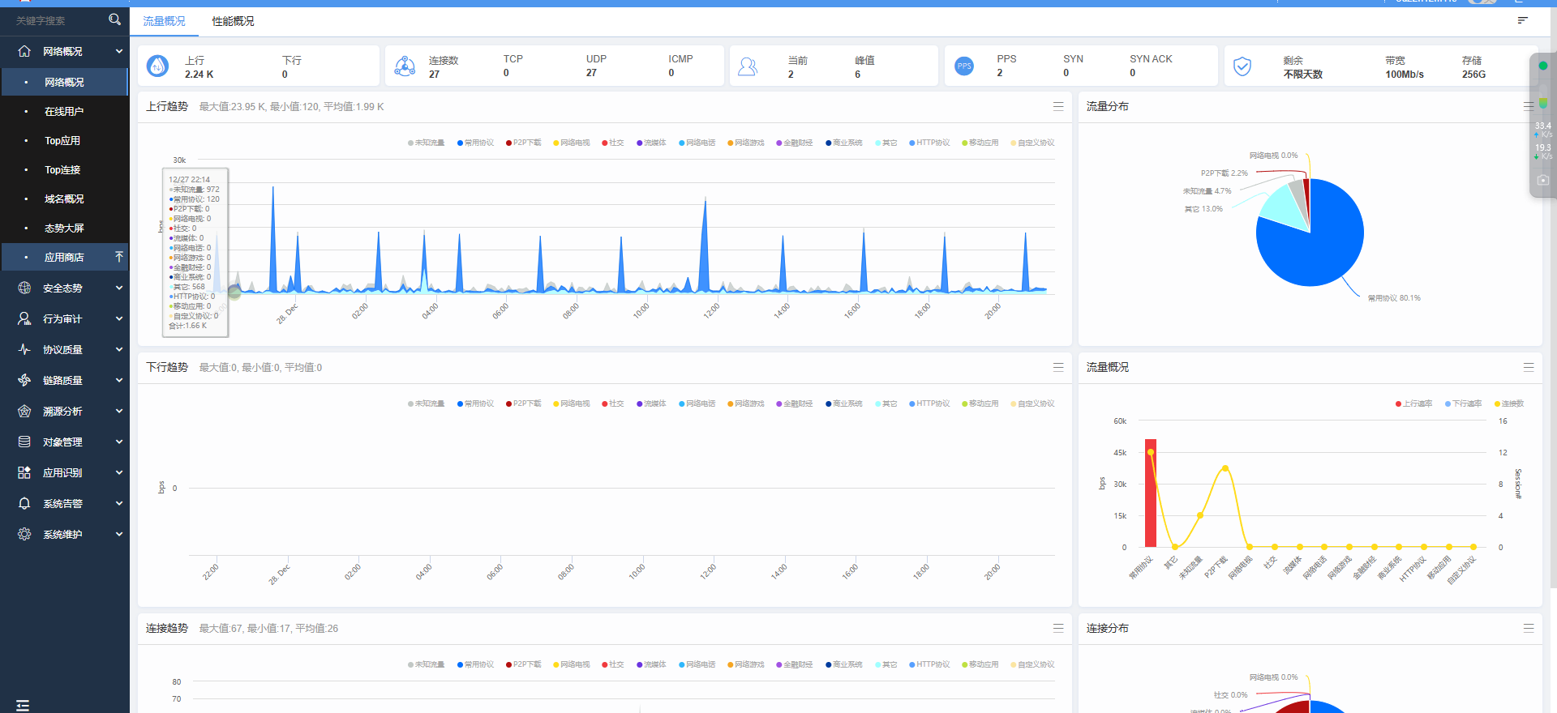The width and height of the screenshot is (1557, 713).
Task: Click the 安全态势 globe icon
Action: coord(24,288)
